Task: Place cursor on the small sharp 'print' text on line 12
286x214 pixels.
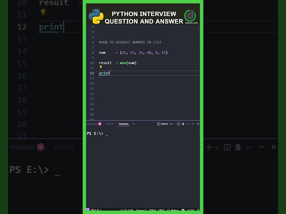Action: coord(104,73)
